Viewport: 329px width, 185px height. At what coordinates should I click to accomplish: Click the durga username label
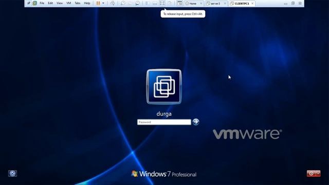[x=164, y=114]
